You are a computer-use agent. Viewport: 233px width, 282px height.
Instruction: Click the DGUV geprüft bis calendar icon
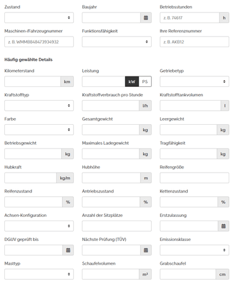(x=68, y=250)
